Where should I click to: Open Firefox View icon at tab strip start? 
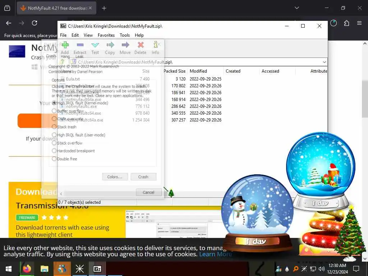pyautogui.click(x=7, y=8)
